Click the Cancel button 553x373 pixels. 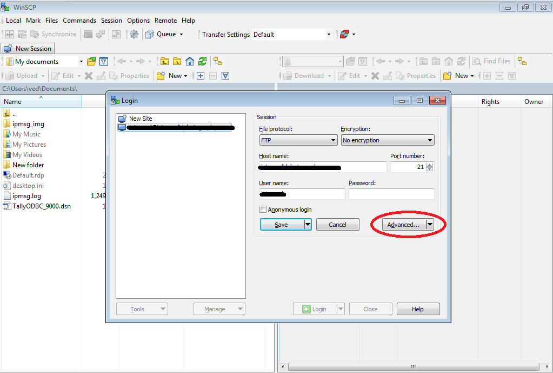coord(337,225)
